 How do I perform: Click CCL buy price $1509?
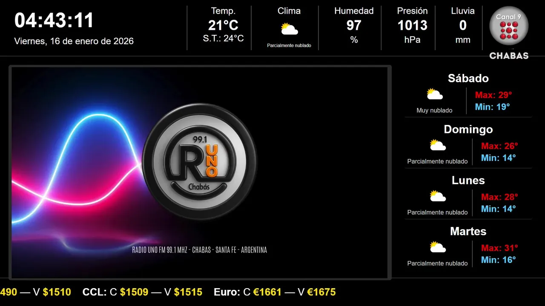(x=134, y=292)
